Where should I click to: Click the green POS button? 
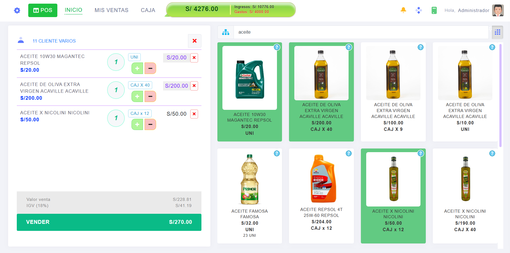pyautogui.click(x=43, y=10)
